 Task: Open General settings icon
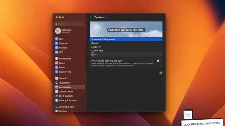point(57,78)
